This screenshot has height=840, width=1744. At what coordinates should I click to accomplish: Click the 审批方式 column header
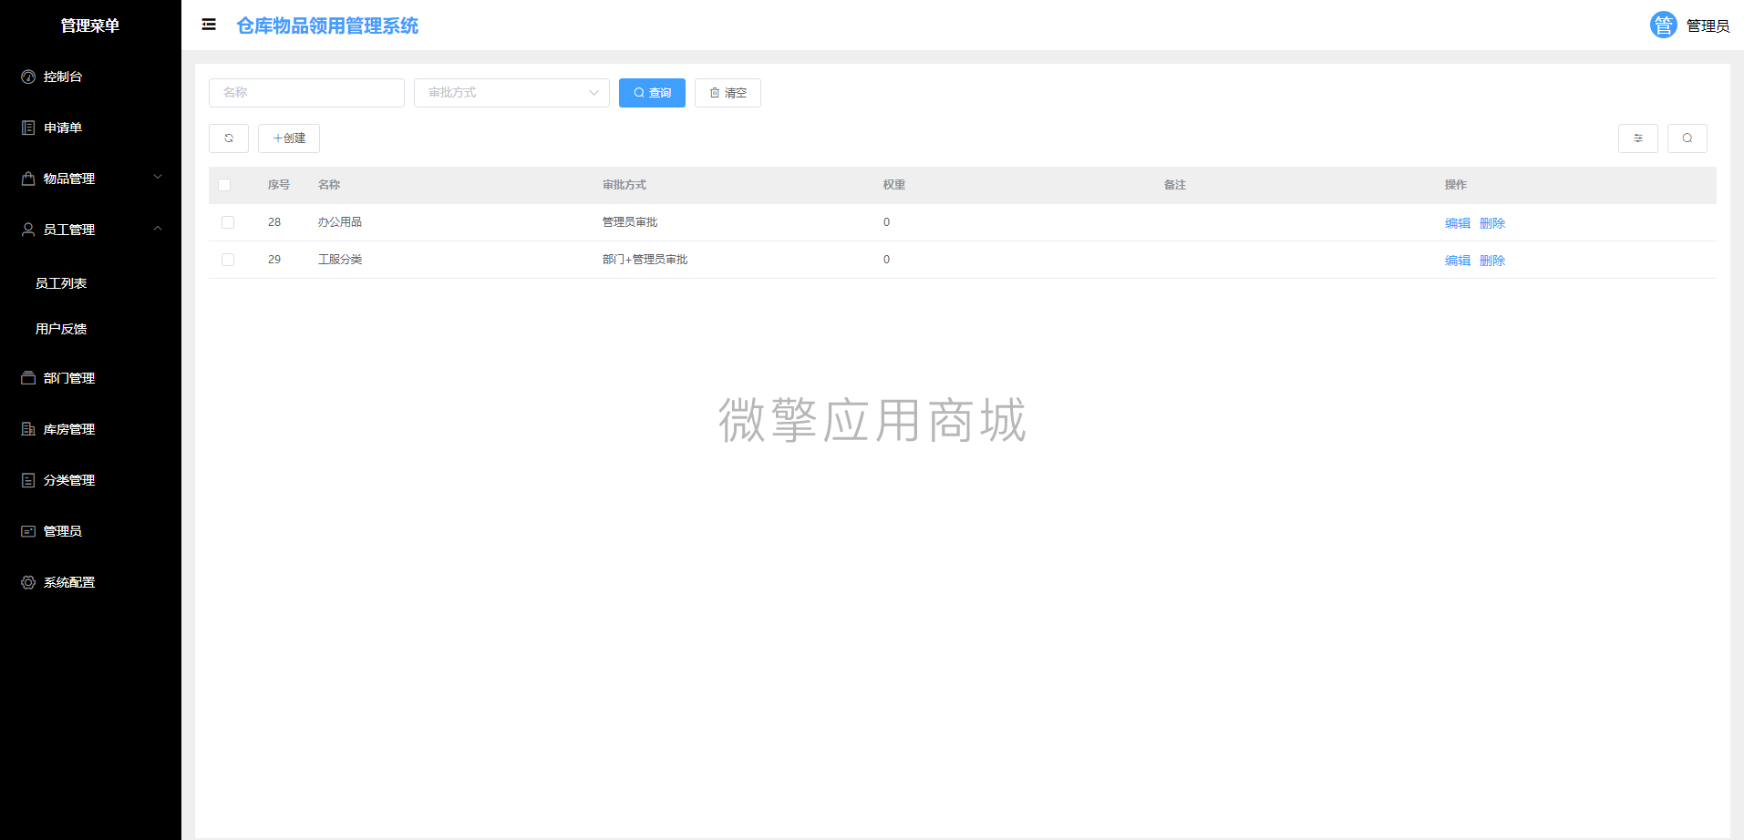coord(624,185)
